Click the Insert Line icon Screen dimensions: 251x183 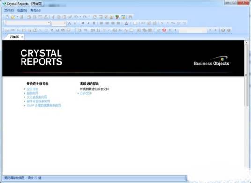click(41, 30)
